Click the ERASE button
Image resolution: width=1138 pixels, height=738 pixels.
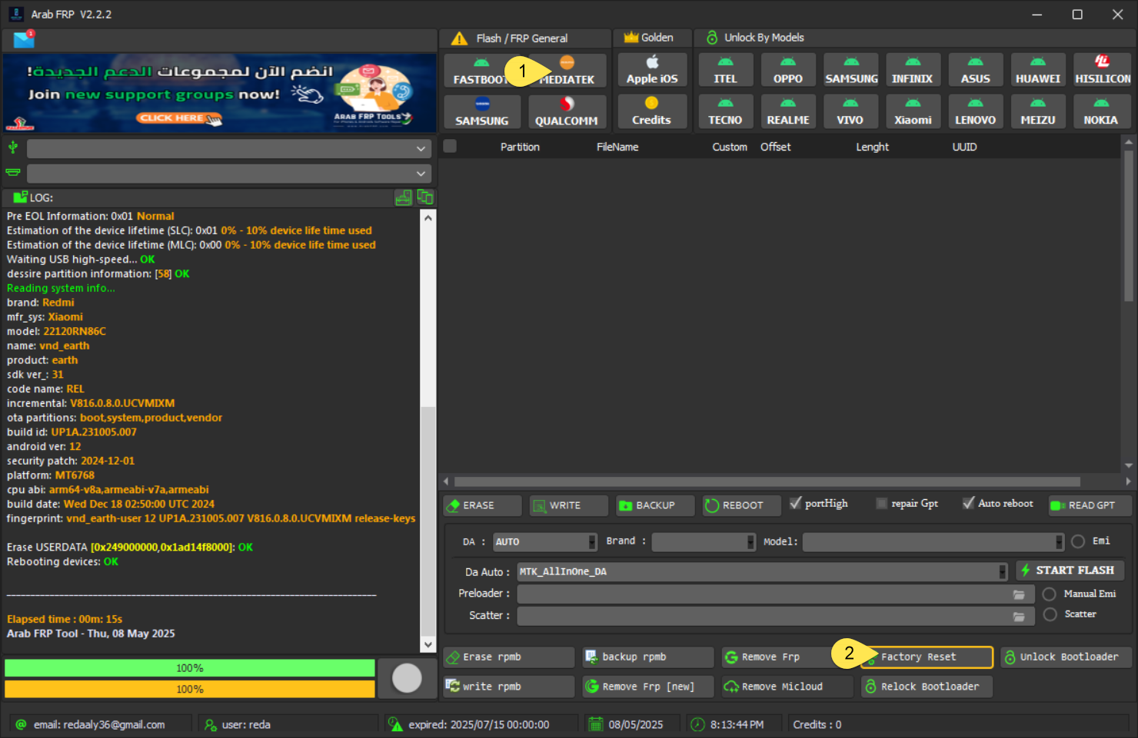(x=482, y=505)
